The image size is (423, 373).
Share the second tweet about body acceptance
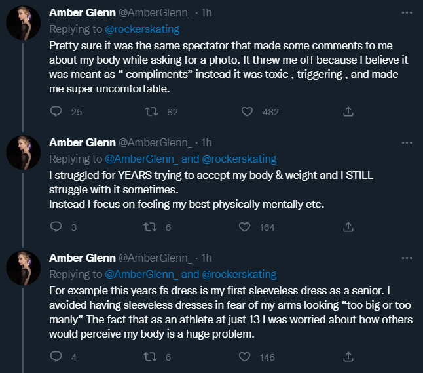348,227
